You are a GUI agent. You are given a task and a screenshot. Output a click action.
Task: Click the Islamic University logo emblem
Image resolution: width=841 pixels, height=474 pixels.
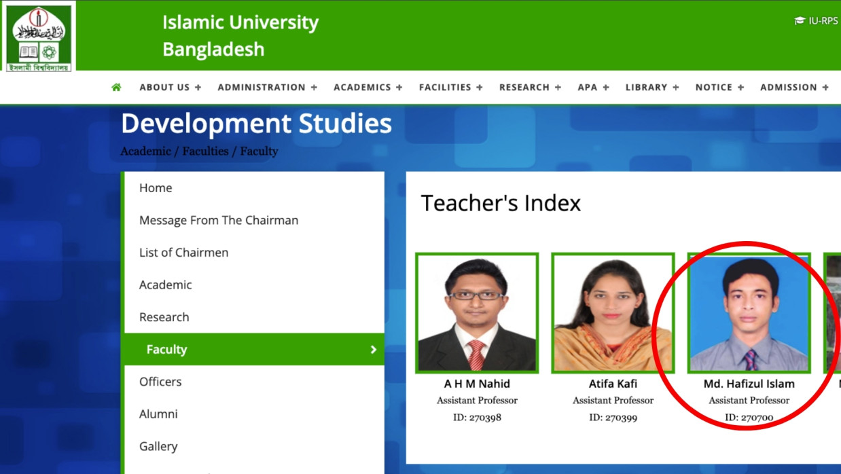tap(39, 37)
